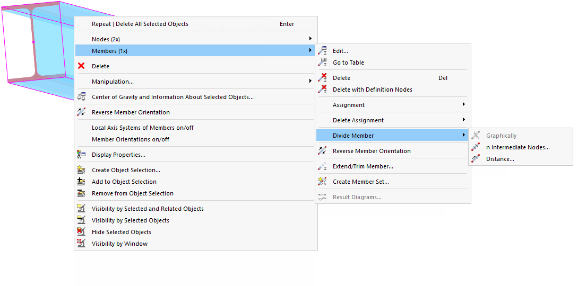Click the Edit member icon
The height and width of the screenshot is (286, 578).
(x=322, y=51)
